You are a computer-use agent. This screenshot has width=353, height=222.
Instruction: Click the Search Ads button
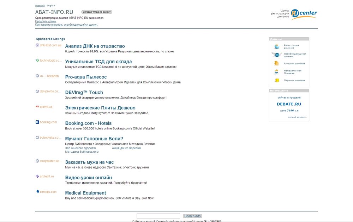click(192, 216)
